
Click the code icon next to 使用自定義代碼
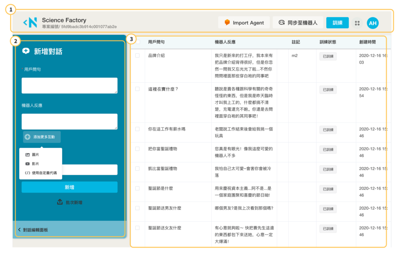(27, 173)
